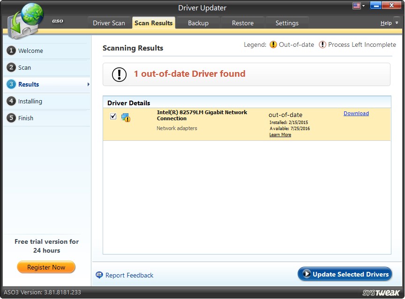The height and width of the screenshot is (299, 405).
Task: Click the large exclamation icon beside driver found message
Action: [x=119, y=74]
